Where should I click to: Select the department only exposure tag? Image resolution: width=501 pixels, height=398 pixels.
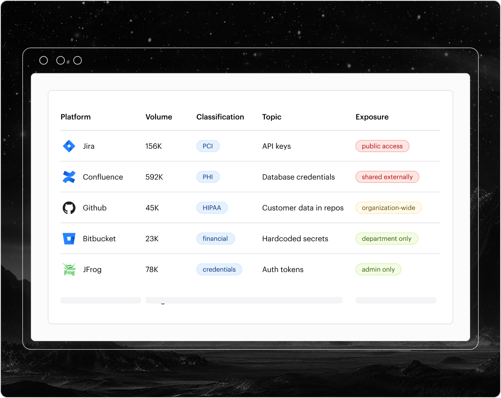click(x=386, y=239)
